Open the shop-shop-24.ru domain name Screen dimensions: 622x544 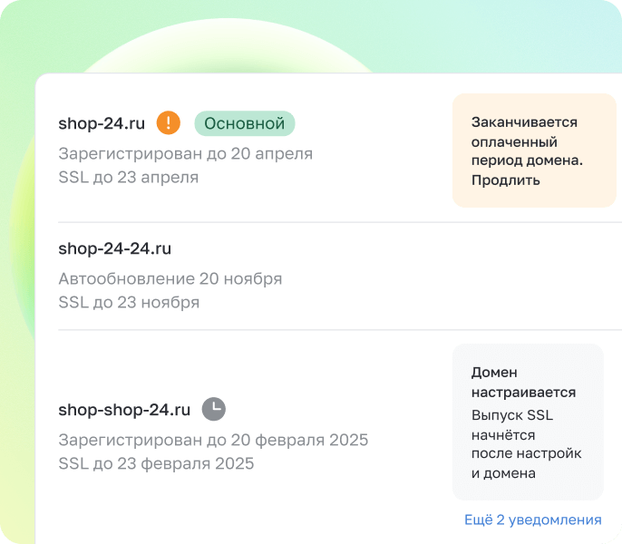[x=124, y=410]
